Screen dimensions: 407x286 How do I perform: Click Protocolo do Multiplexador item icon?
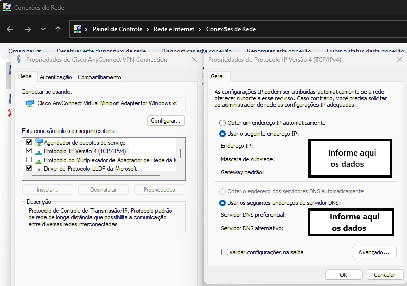click(x=39, y=161)
